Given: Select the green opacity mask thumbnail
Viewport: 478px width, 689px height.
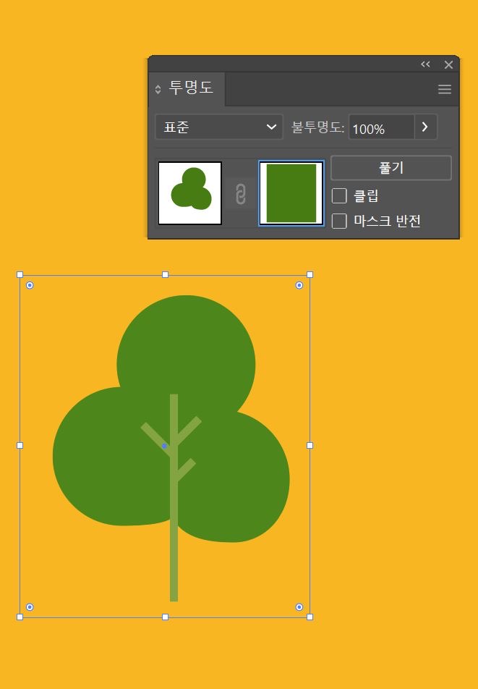Looking at the screenshot, I should point(291,193).
